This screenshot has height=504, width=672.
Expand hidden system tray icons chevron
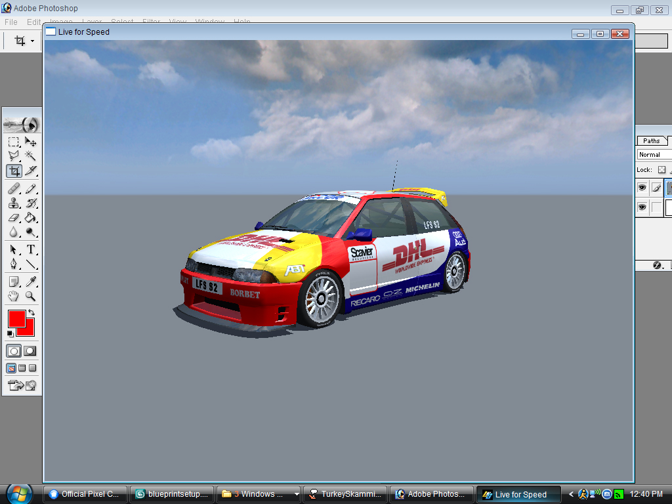click(571, 494)
